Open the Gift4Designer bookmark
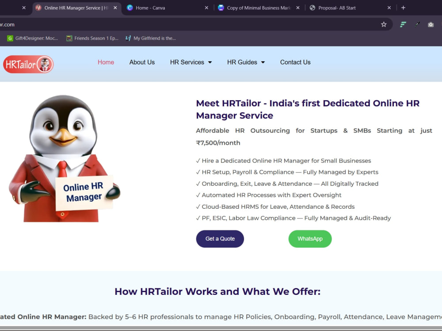Viewport: 442px width, 331px height. [33, 38]
